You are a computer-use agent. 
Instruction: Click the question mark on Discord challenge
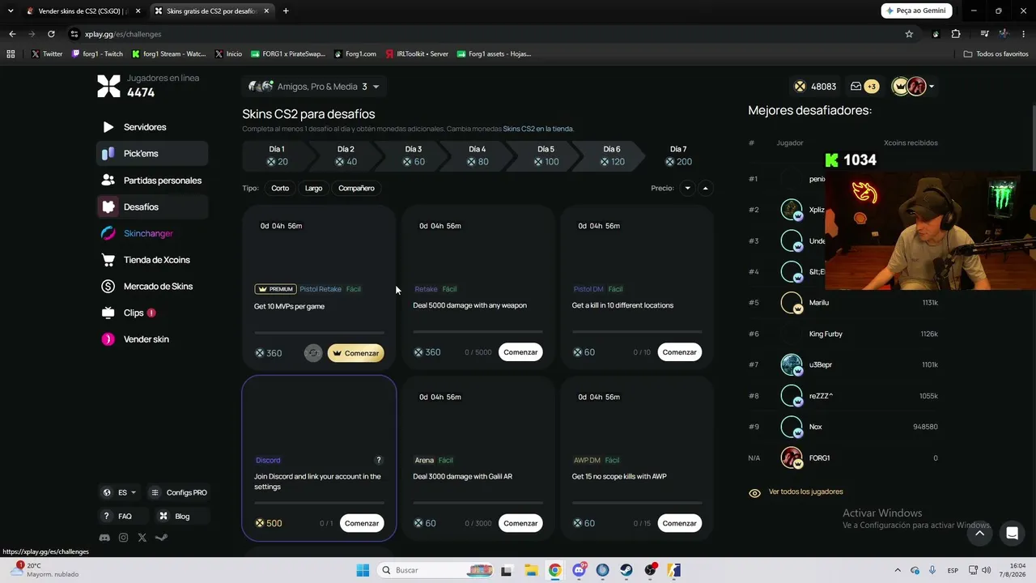point(378,460)
